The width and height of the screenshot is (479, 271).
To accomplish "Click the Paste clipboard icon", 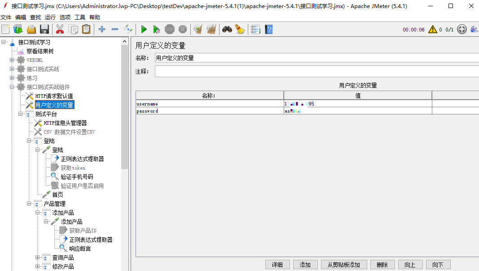I will (x=86, y=29).
